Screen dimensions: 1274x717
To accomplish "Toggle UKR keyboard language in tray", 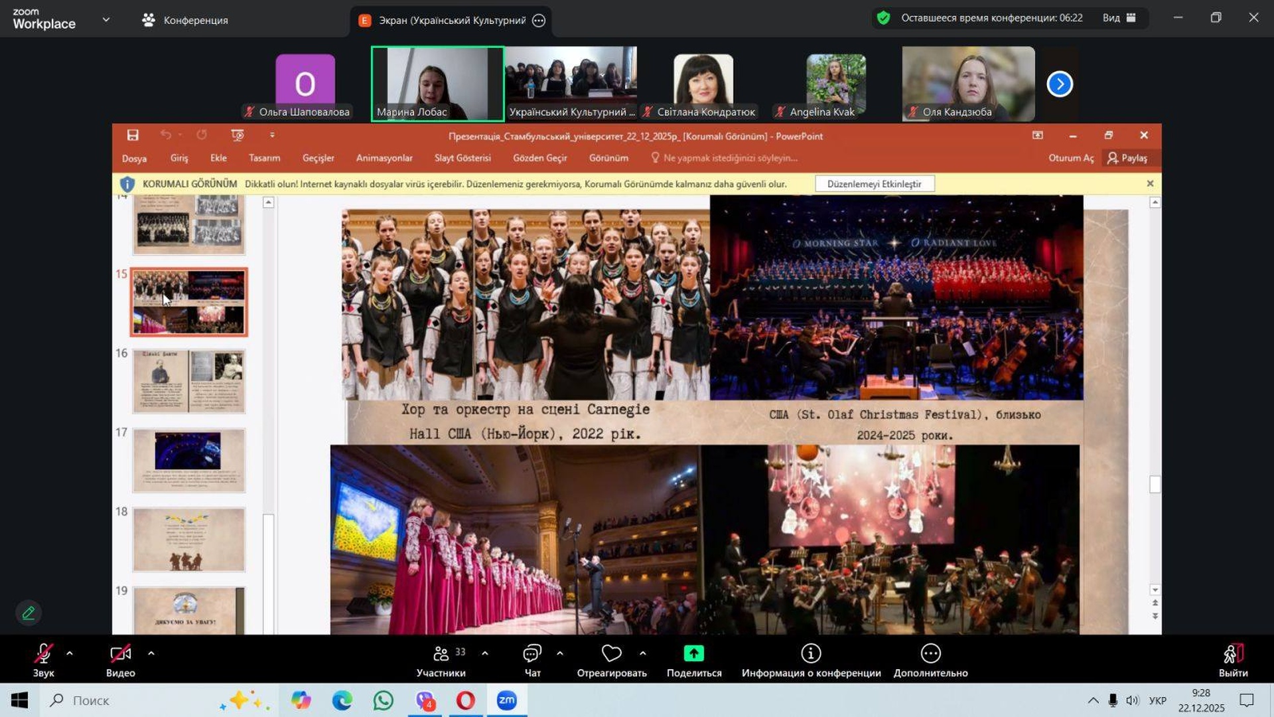I will point(1157,700).
